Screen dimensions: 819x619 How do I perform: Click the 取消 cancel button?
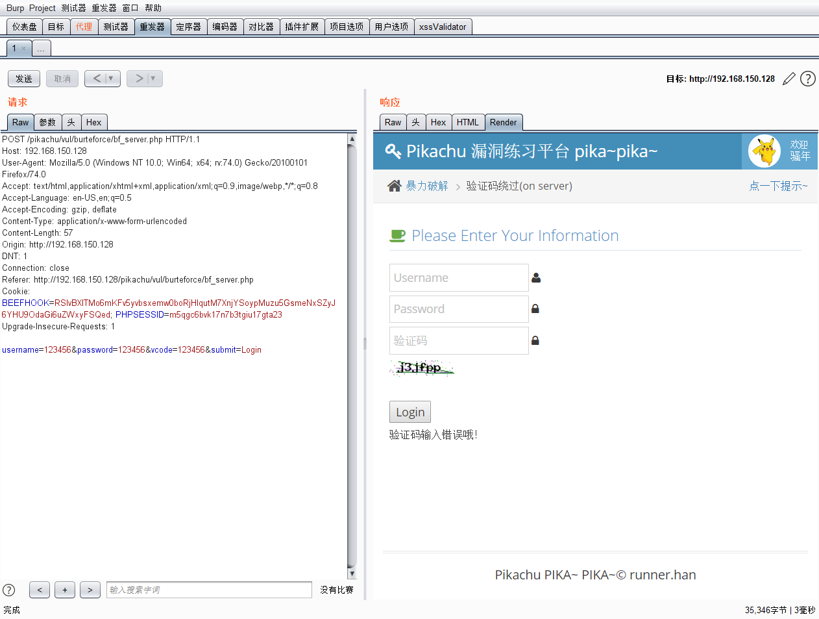click(62, 79)
